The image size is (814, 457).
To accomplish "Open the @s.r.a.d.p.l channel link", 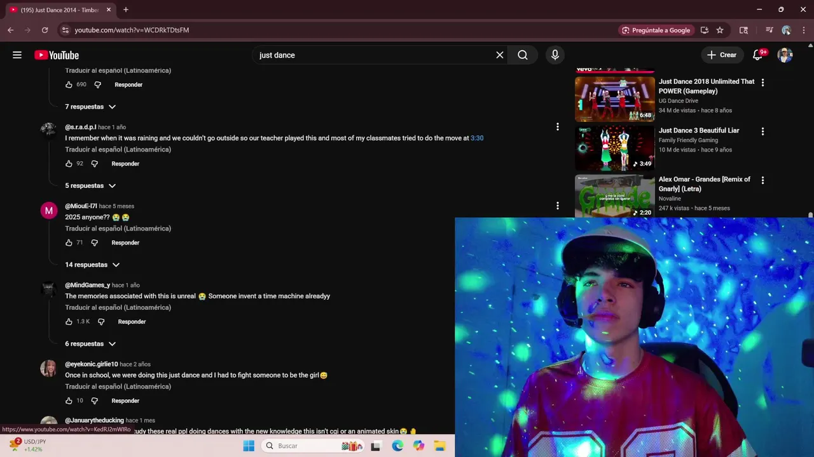I will click(x=80, y=127).
